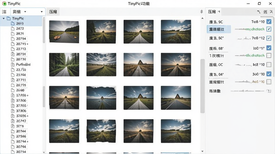
Task: Click the value 300 +10 in settings
Action: pos(259,74)
